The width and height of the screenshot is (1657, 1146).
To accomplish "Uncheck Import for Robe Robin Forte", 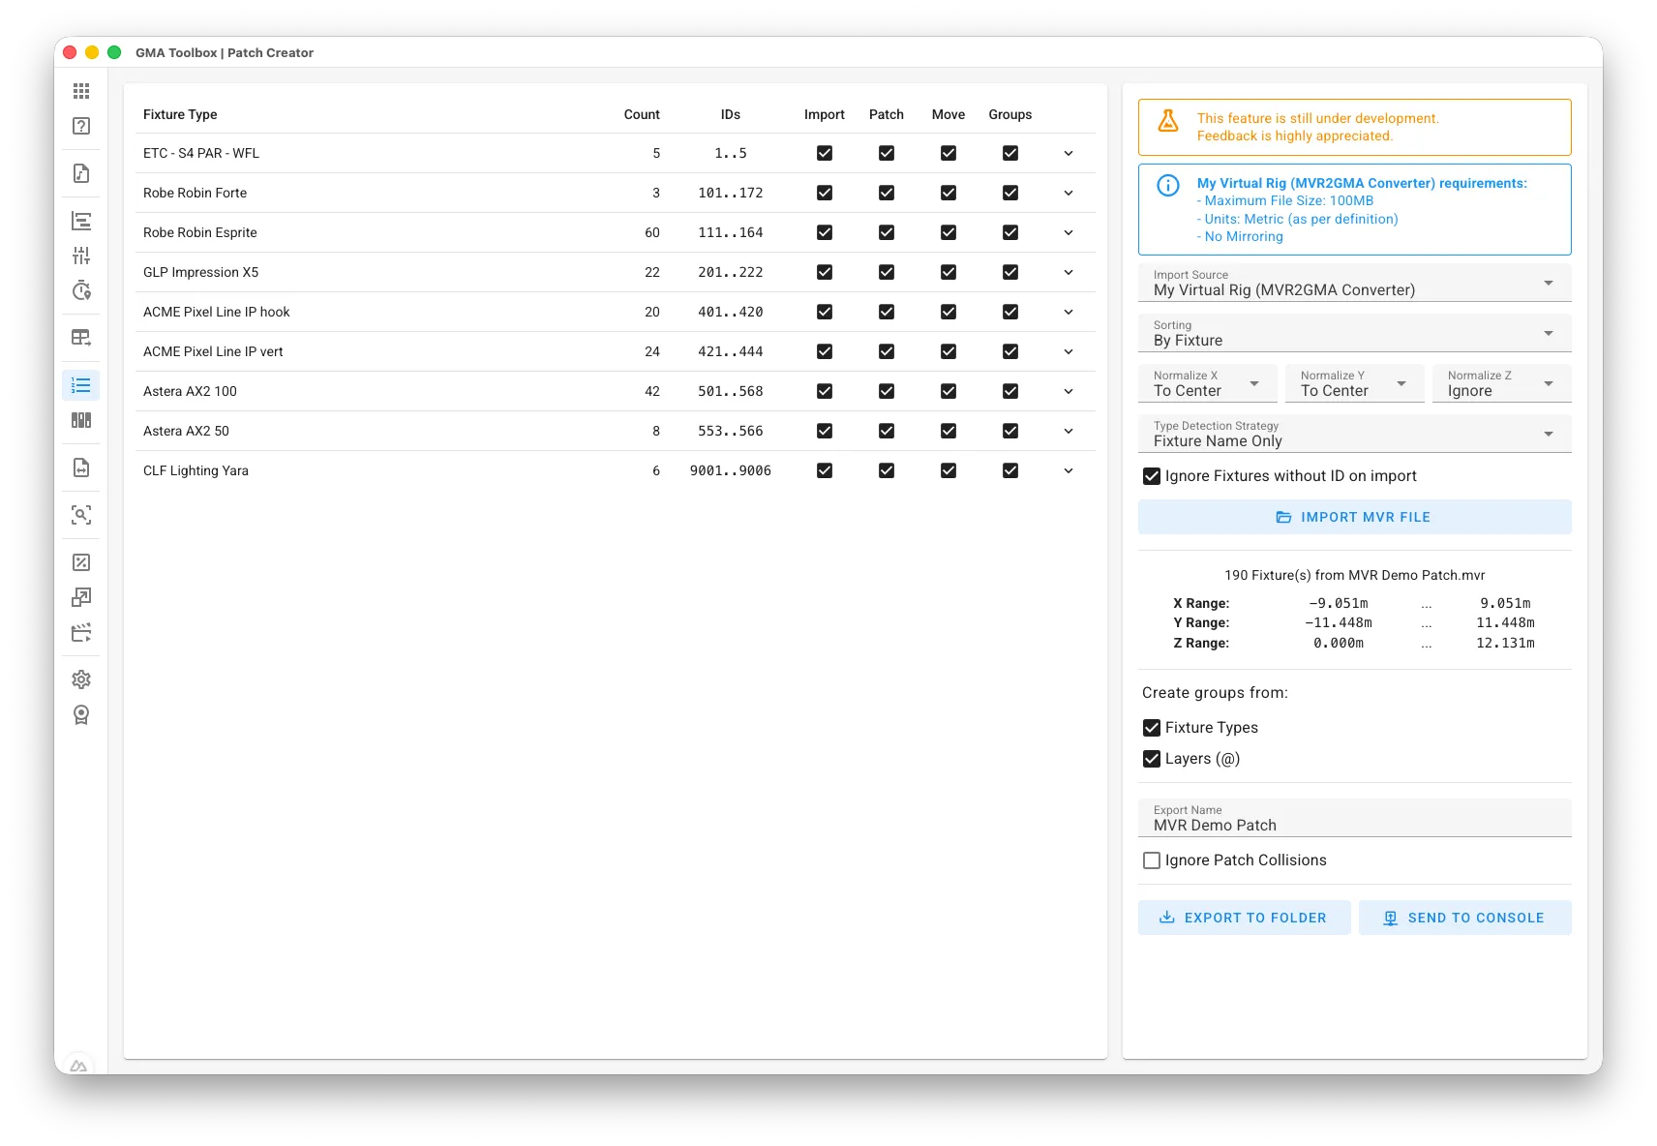I will 824,193.
